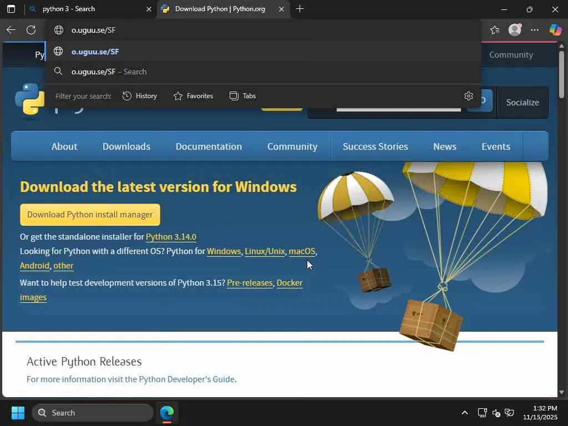Follow the Linux/Unix downloads link
This screenshot has width=568, height=426.
(265, 251)
